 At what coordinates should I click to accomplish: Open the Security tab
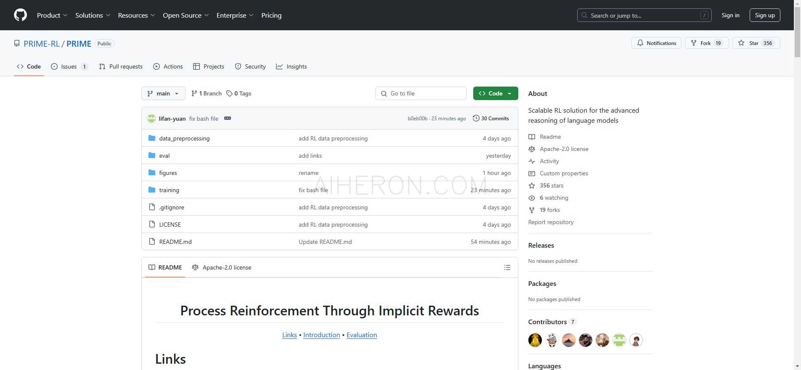tap(250, 66)
